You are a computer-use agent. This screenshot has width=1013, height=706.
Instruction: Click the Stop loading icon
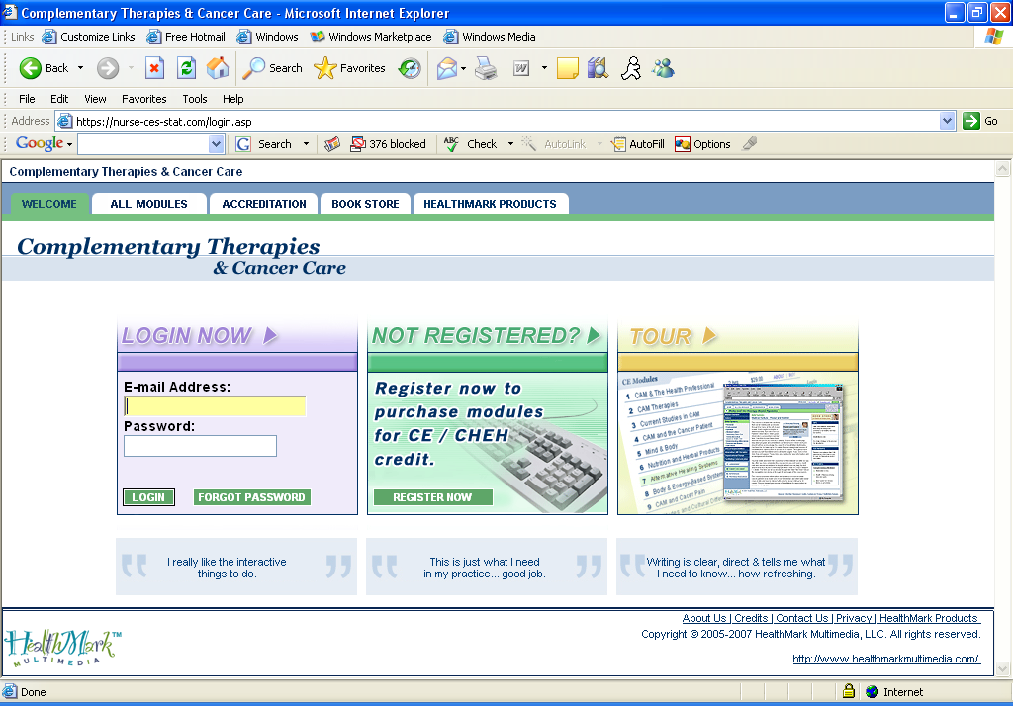tap(154, 68)
